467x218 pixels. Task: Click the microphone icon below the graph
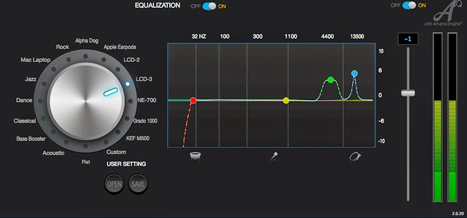point(274,156)
